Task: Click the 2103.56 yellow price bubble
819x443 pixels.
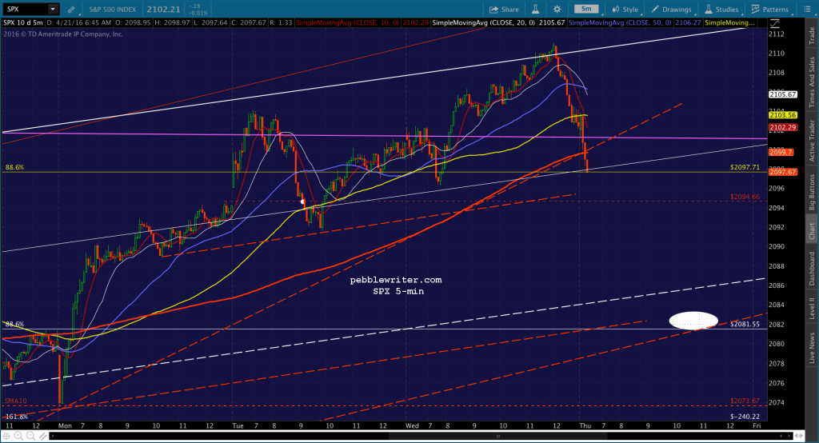Action: point(782,115)
